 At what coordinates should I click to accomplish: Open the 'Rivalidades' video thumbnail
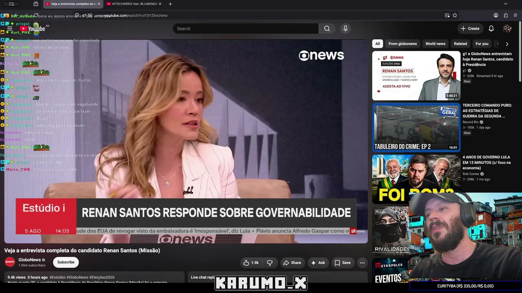(391, 230)
